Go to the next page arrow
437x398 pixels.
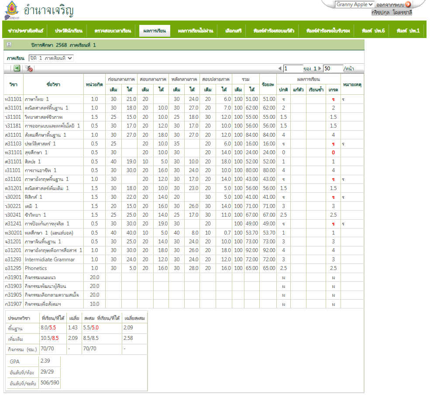coord(320,69)
